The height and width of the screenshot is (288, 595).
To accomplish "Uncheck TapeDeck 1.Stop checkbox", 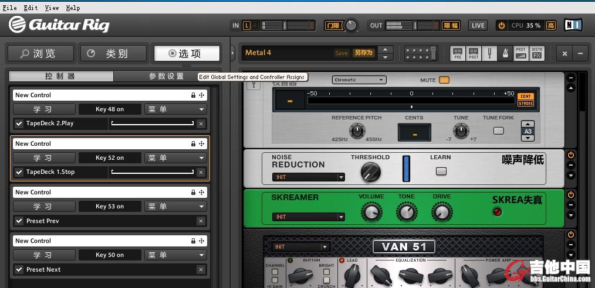I will pyautogui.click(x=19, y=172).
